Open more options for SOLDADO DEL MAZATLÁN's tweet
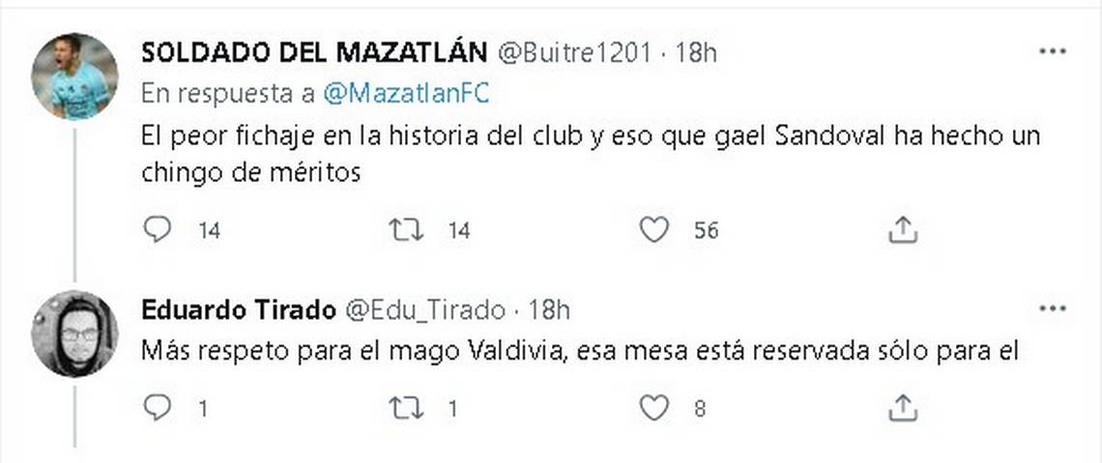This screenshot has height=463, width=1102. [x=1052, y=51]
